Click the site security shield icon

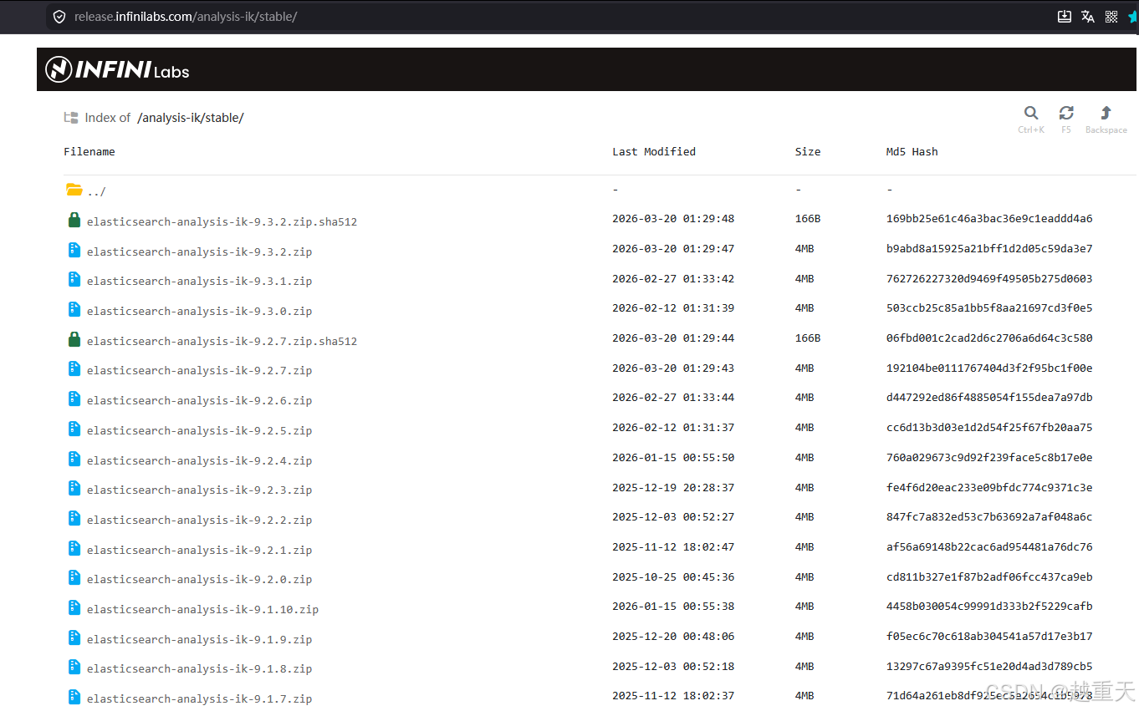[59, 17]
